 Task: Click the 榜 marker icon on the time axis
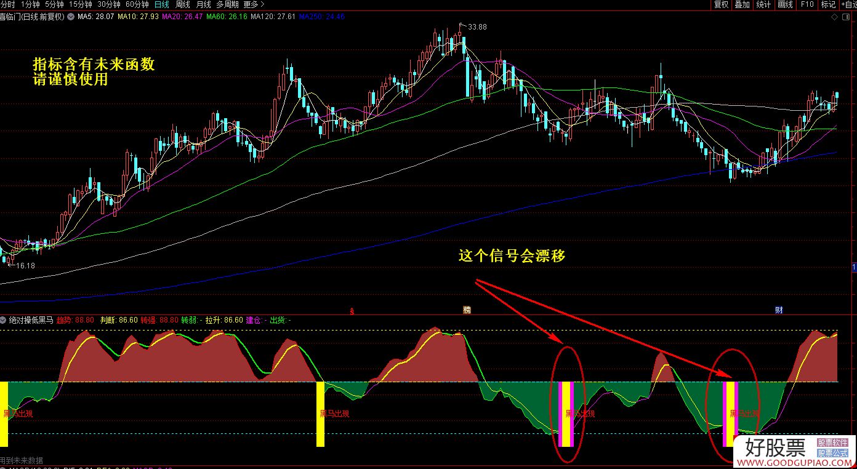[467, 310]
